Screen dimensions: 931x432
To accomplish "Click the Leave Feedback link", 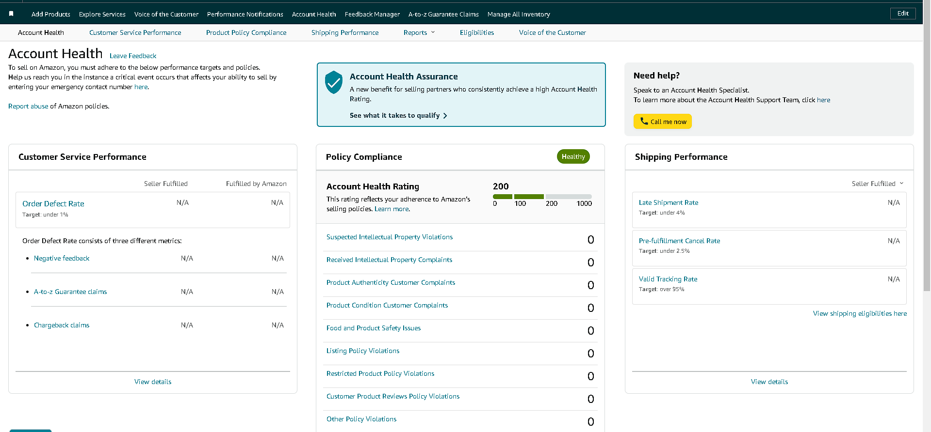I will [133, 56].
